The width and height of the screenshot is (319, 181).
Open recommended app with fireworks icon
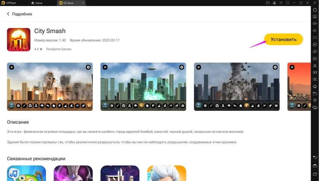pyautogui.click(x=120, y=173)
